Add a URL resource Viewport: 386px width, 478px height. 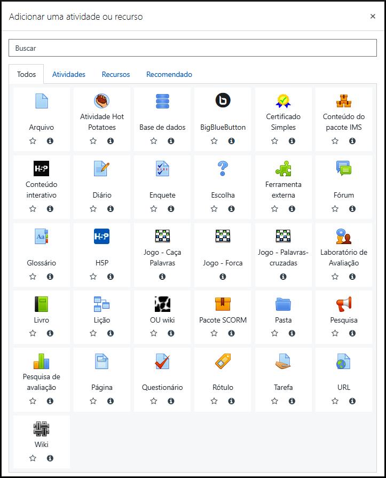344,361
